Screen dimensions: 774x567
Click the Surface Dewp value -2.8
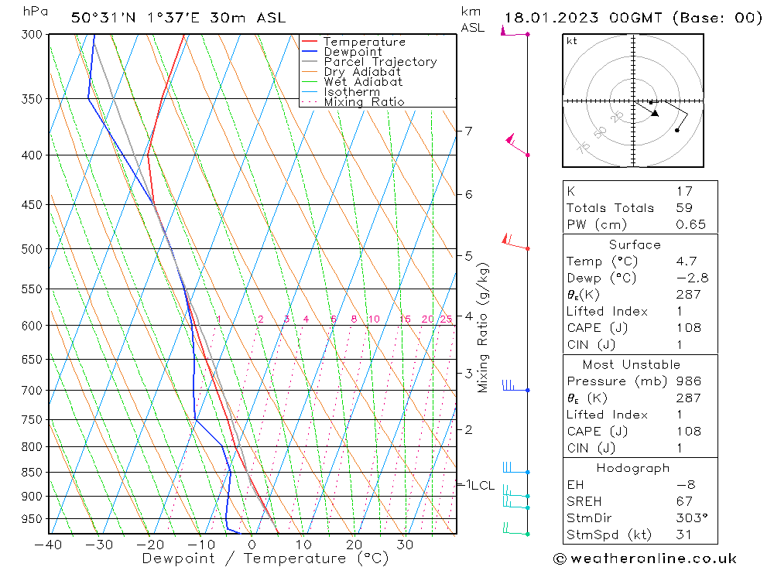(x=693, y=278)
